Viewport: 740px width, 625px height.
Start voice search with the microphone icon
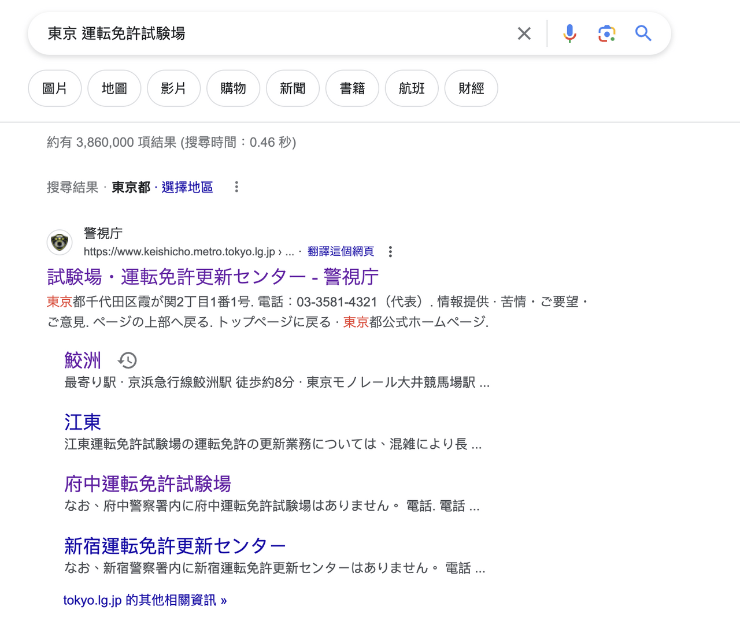pos(569,34)
